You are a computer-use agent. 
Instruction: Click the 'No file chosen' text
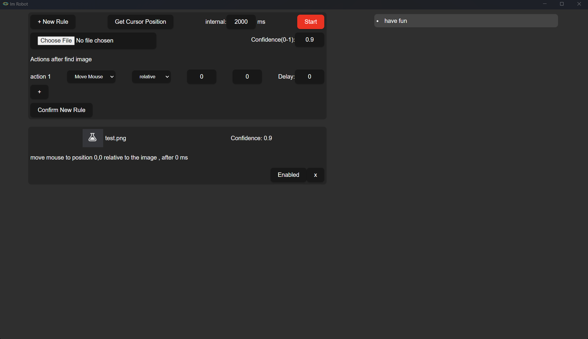point(95,40)
